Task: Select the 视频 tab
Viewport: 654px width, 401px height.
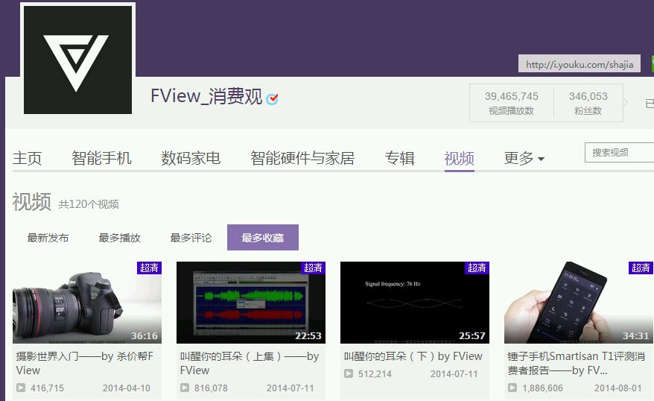Action: point(460,159)
